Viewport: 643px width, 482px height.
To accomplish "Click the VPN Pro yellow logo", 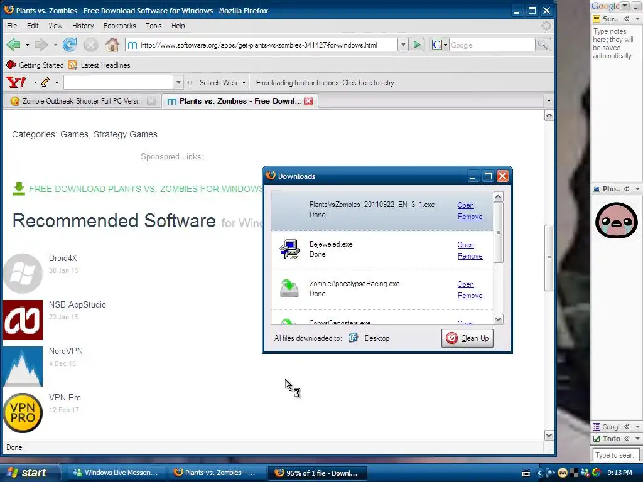I will pos(23,413).
